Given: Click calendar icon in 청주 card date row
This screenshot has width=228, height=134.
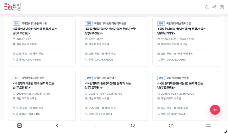Looking at the screenshot, I should click(14, 94).
